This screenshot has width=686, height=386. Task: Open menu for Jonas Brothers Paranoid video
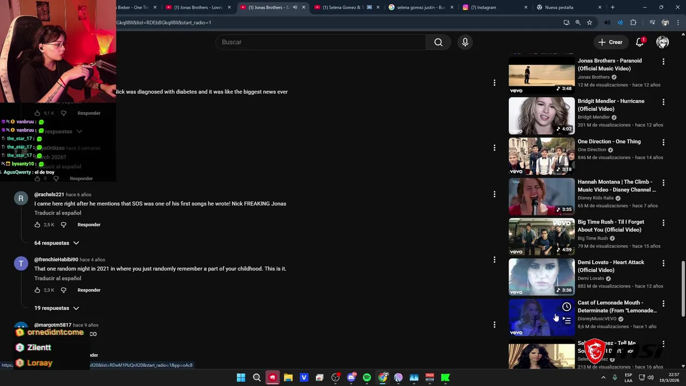click(663, 62)
